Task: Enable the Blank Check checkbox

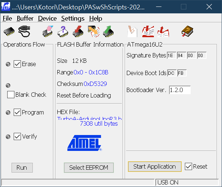Action: (11, 95)
